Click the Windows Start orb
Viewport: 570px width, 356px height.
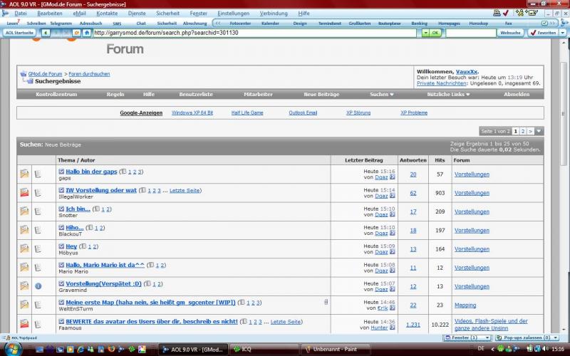(12, 350)
